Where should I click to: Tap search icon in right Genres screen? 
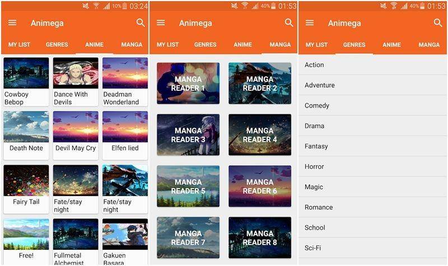click(x=438, y=22)
